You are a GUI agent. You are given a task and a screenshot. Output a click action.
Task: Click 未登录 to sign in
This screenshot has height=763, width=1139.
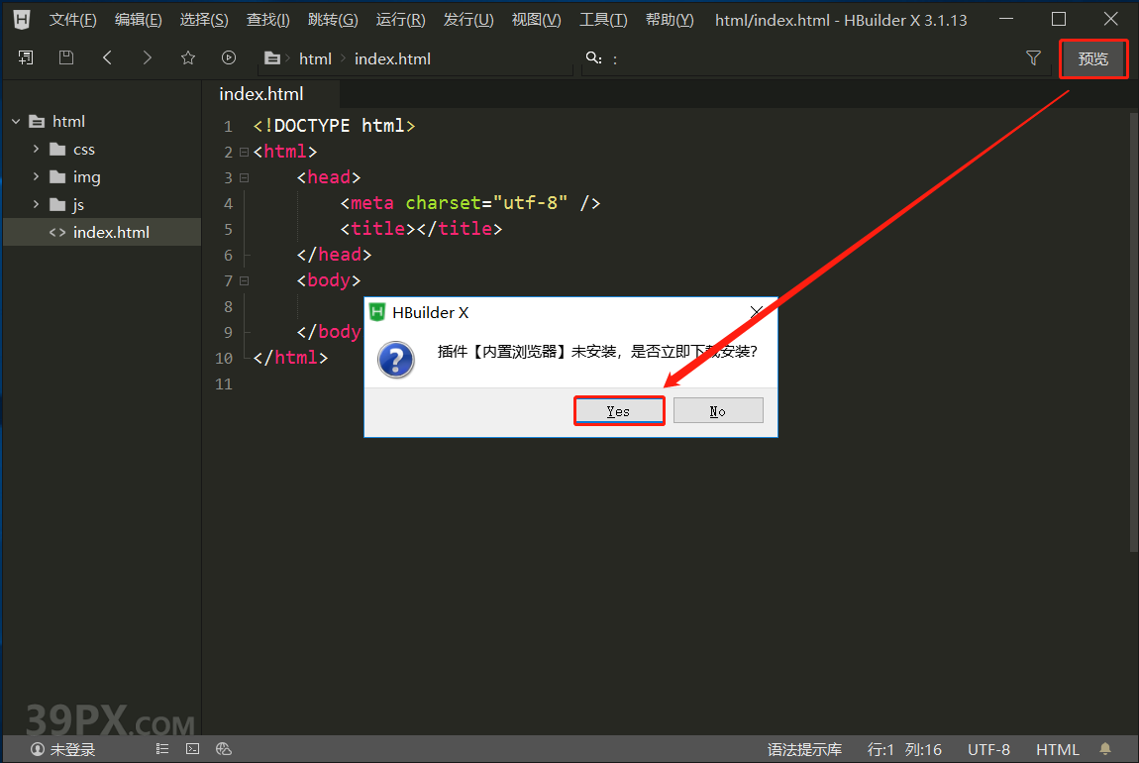(62, 748)
